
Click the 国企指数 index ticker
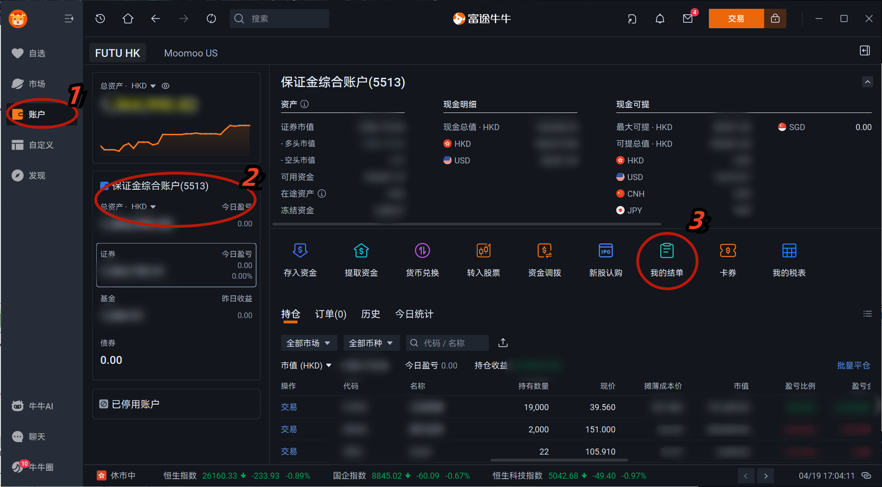coord(401,476)
